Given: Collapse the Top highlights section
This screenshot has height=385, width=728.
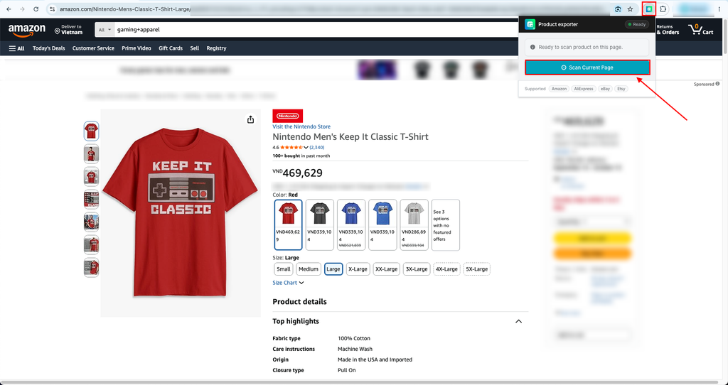Looking at the screenshot, I should [518, 321].
